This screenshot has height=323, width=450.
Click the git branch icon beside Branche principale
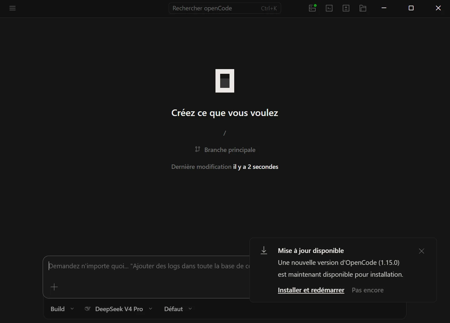click(x=197, y=149)
